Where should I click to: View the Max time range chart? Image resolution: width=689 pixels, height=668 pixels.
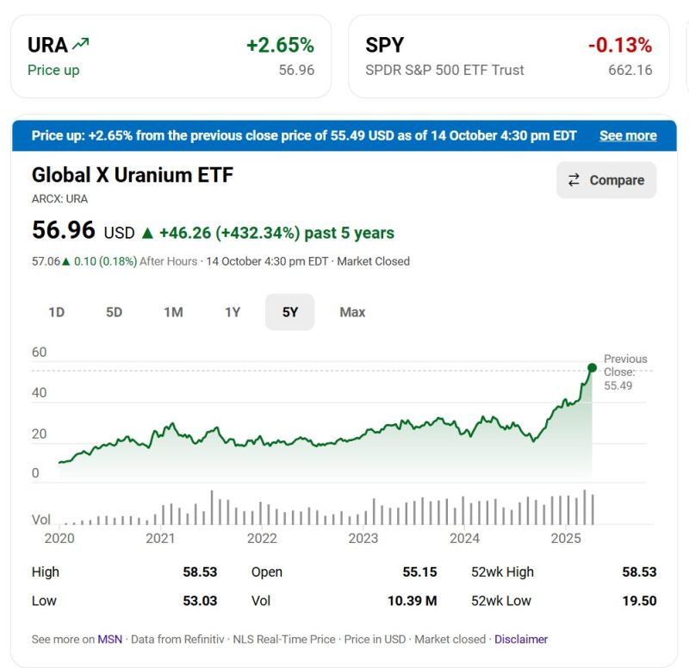(351, 312)
